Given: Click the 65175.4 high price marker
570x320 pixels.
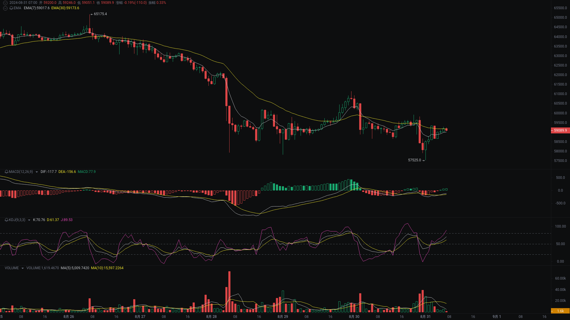Looking at the screenshot, I should [101, 14].
